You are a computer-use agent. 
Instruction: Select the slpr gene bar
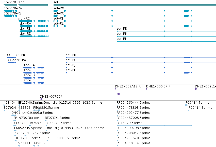tap(33, 5)
